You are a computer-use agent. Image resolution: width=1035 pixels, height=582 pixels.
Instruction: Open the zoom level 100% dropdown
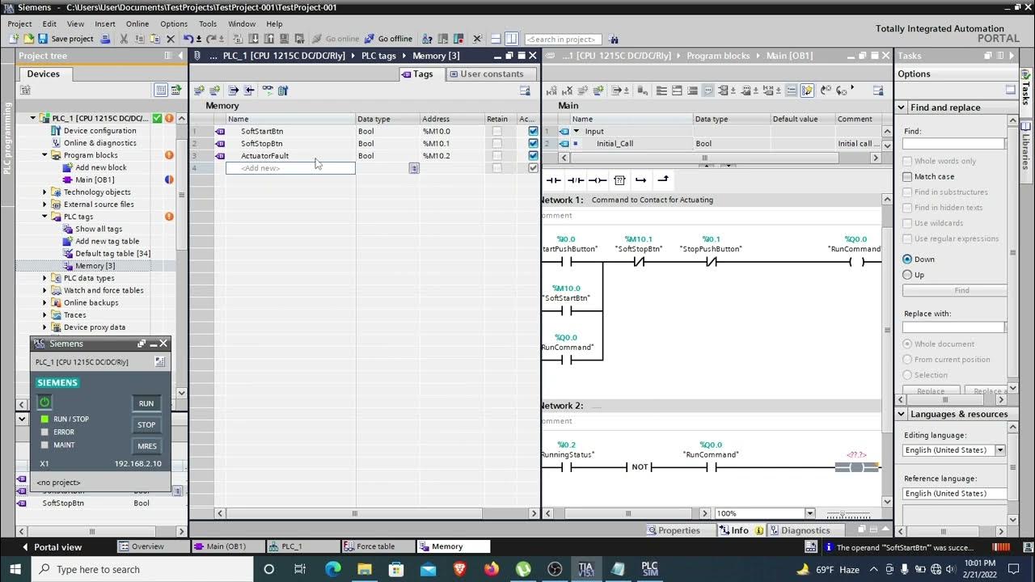tap(809, 513)
